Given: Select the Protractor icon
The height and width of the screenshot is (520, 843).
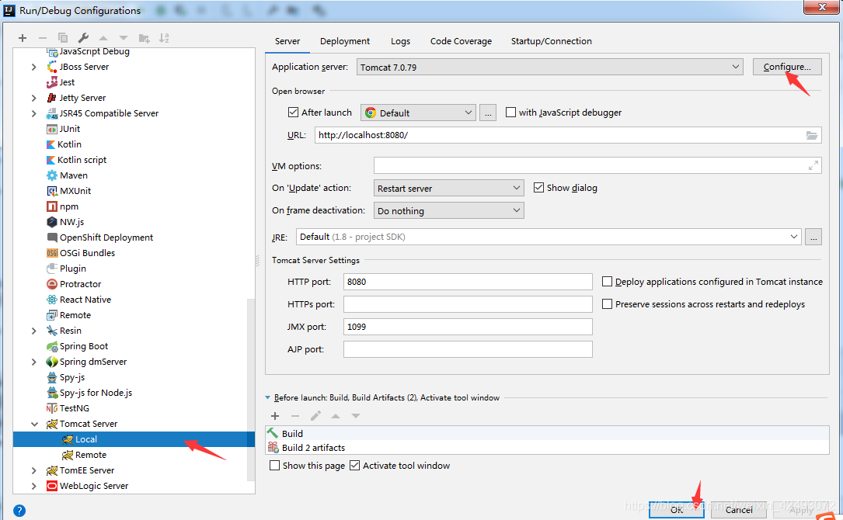Looking at the screenshot, I should [x=51, y=284].
